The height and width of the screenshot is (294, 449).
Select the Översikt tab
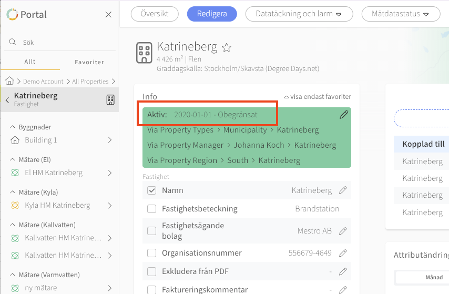pyautogui.click(x=155, y=14)
